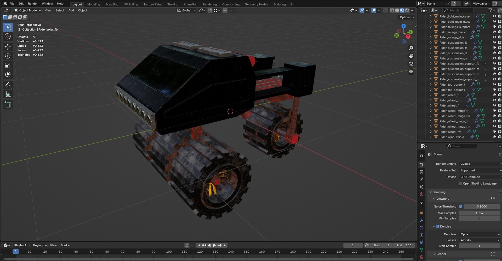Expand Rider_suspension_fl tree item
The width and height of the screenshot is (502, 261).
click(431, 43)
